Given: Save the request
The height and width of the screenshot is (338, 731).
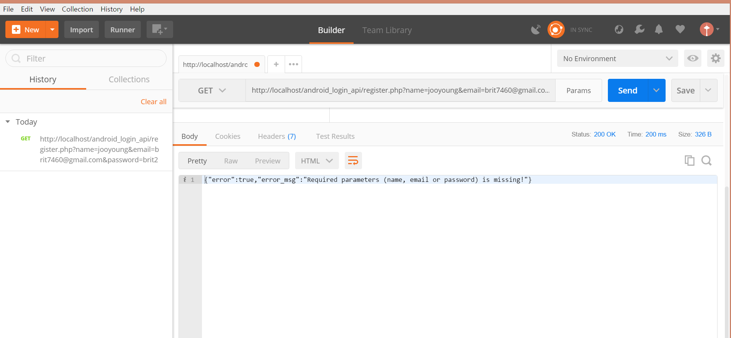Looking at the screenshot, I should (x=686, y=90).
